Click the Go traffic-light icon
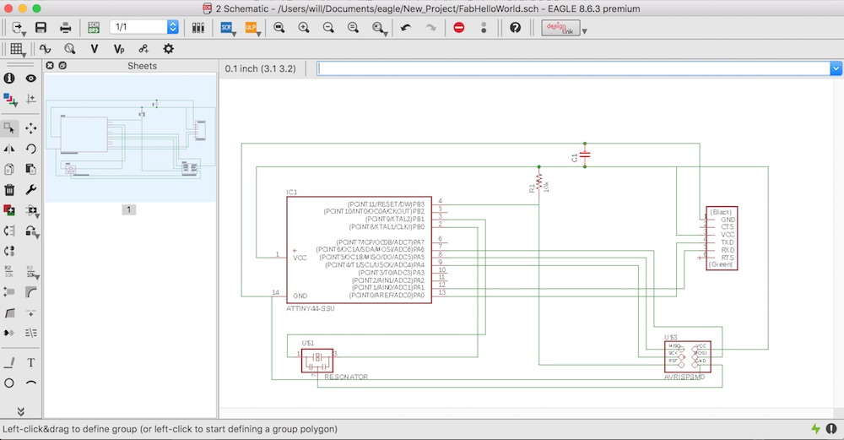844x440 pixels. pos(484,28)
